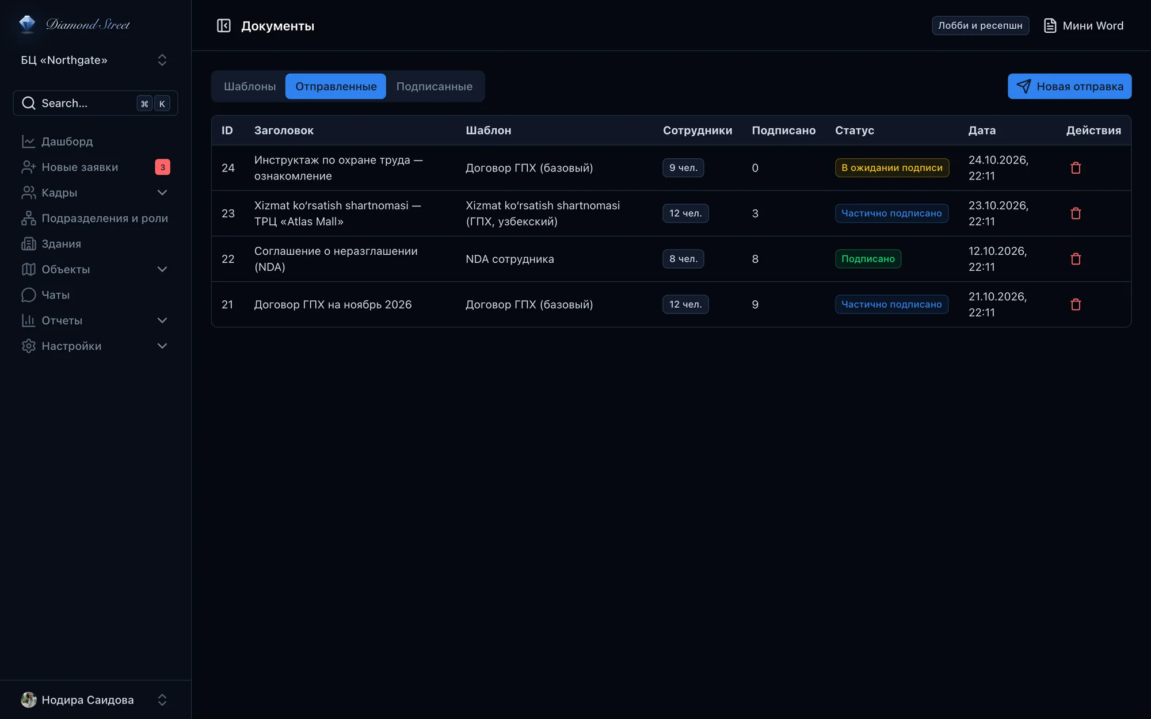Delete the row with ID 24
This screenshot has width=1151, height=719.
pyautogui.click(x=1076, y=168)
